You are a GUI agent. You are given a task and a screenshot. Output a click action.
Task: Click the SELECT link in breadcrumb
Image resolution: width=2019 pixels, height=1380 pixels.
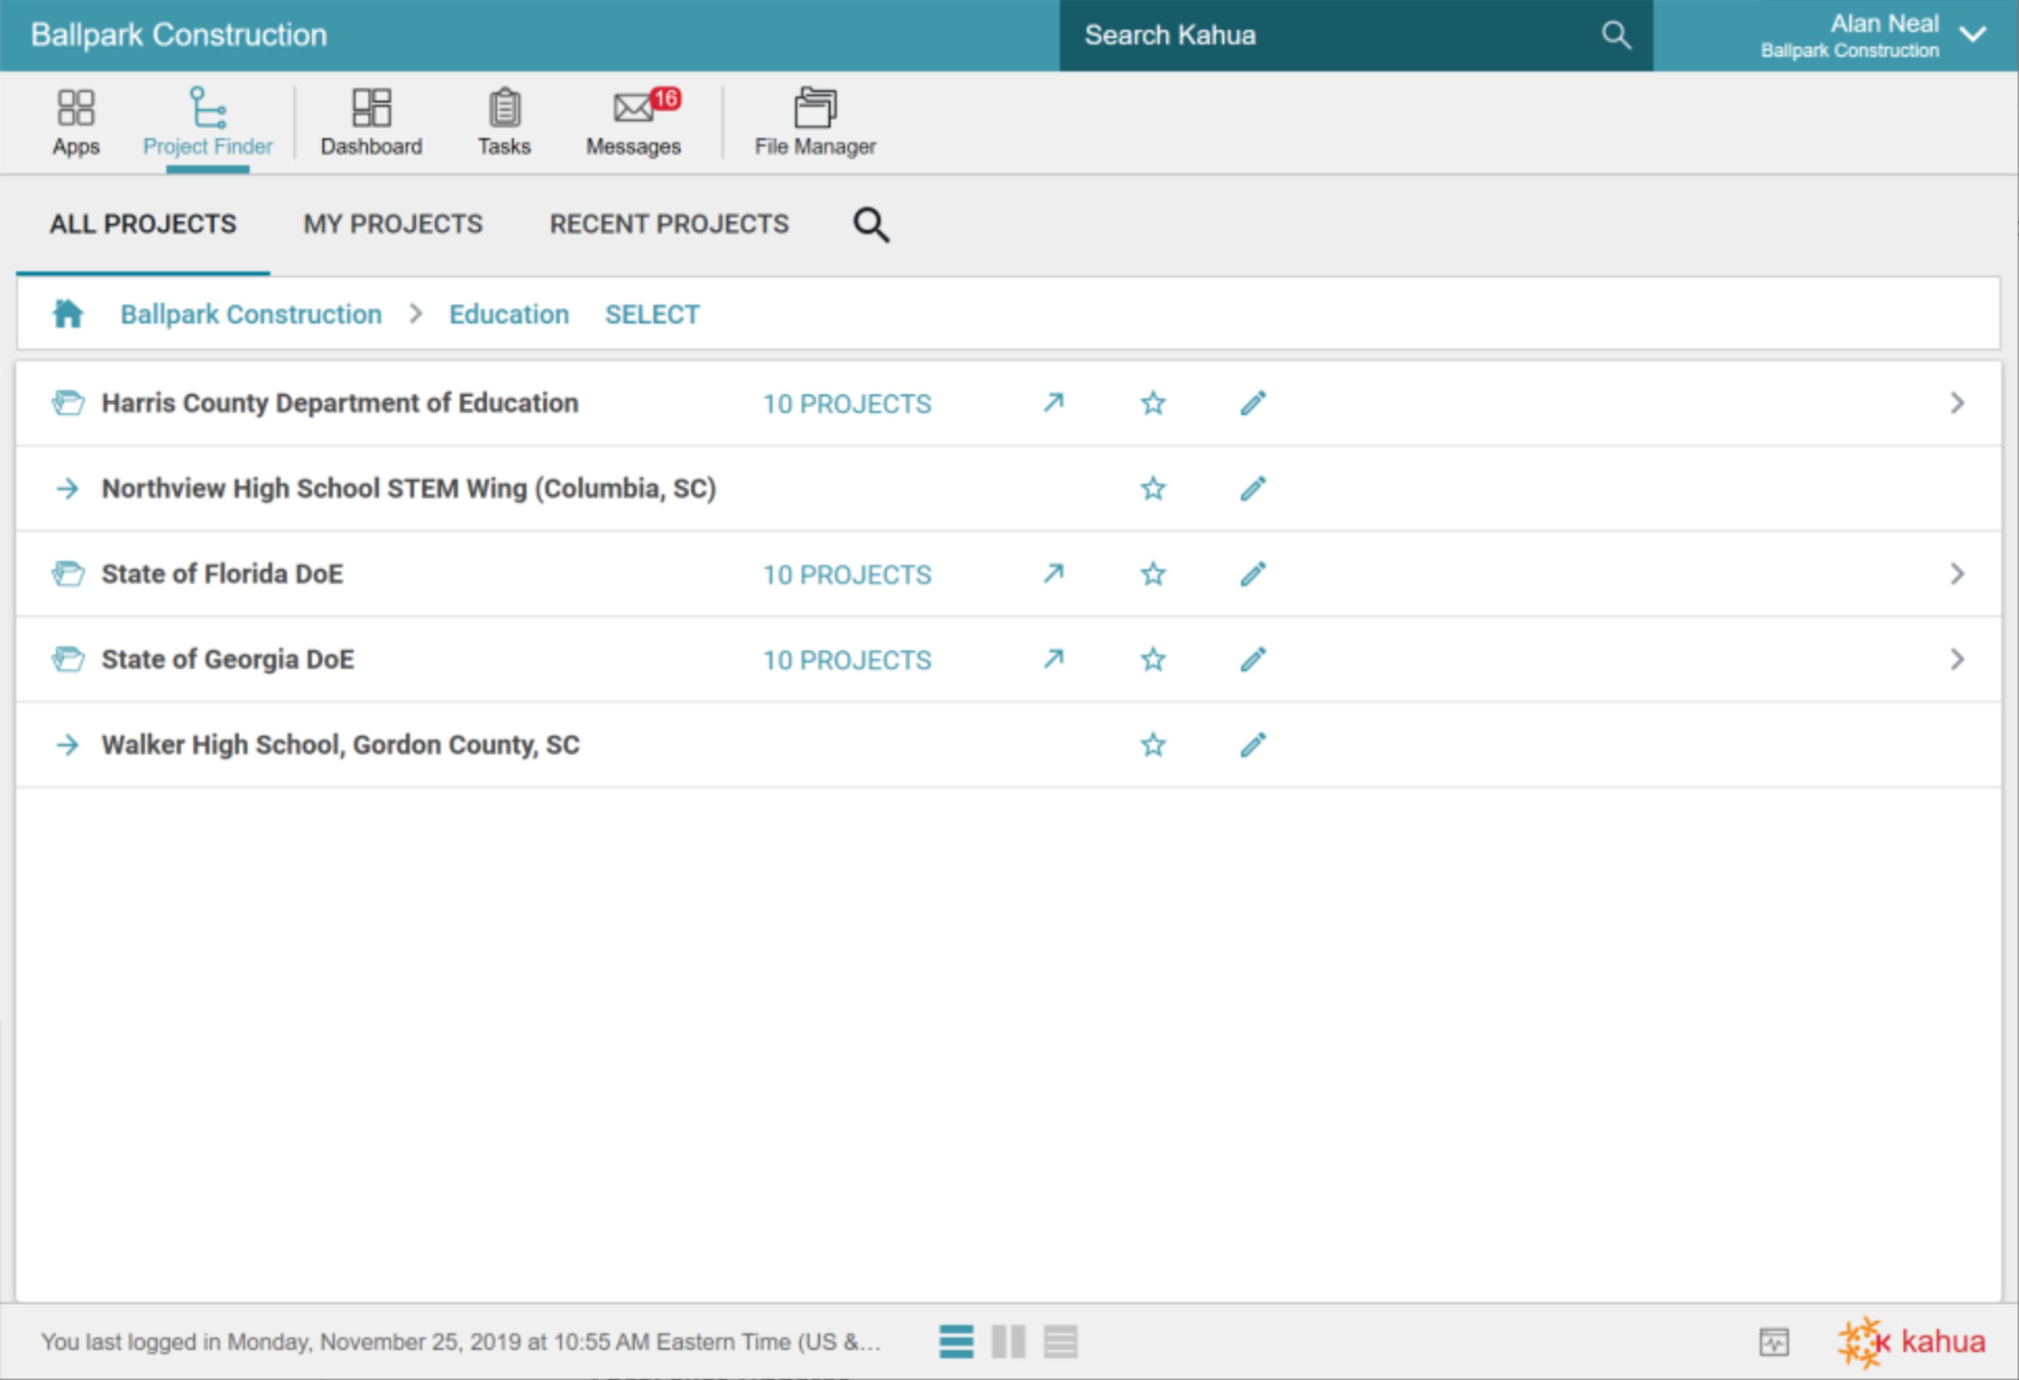[x=652, y=314]
